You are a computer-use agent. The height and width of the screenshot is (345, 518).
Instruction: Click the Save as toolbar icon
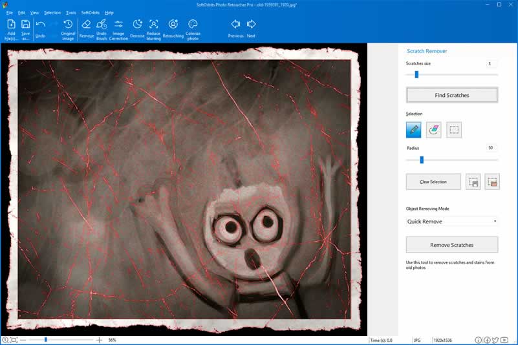click(x=25, y=29)
